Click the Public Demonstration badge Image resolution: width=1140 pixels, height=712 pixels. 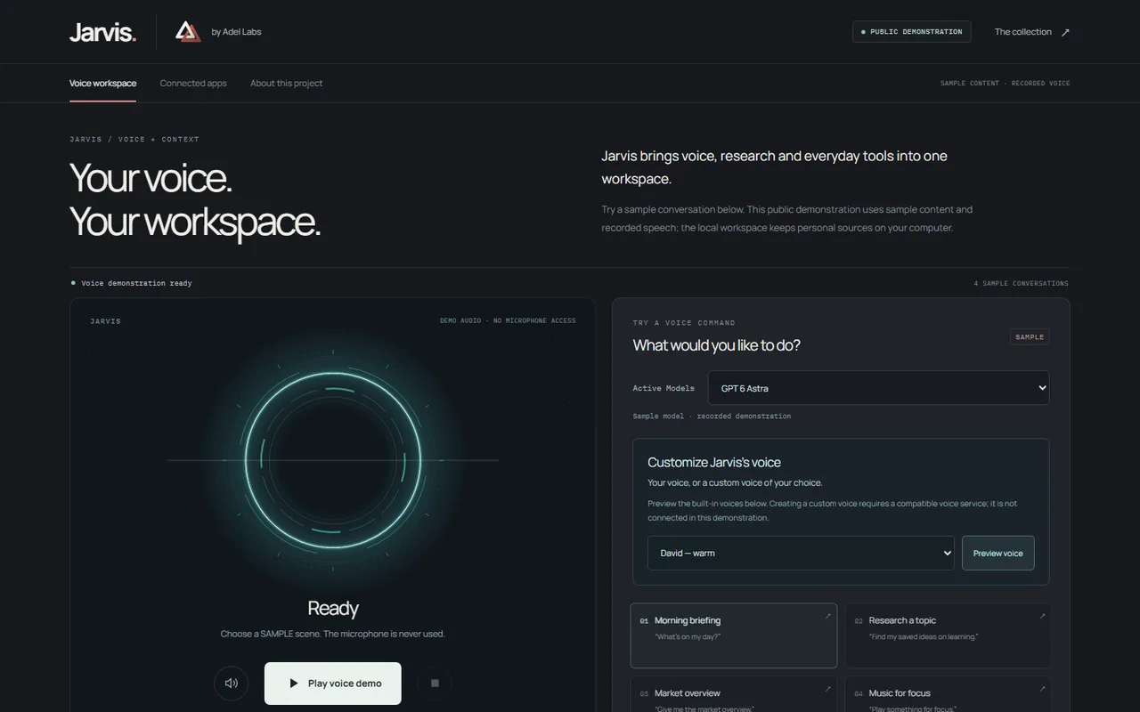(911, 32)
